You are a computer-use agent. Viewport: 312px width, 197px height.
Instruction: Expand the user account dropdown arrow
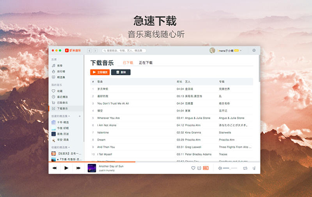click(x=241, y=51)
